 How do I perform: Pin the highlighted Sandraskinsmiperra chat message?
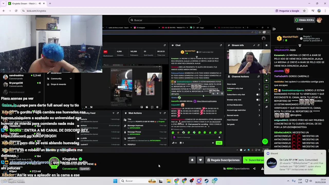click(218, 94)
